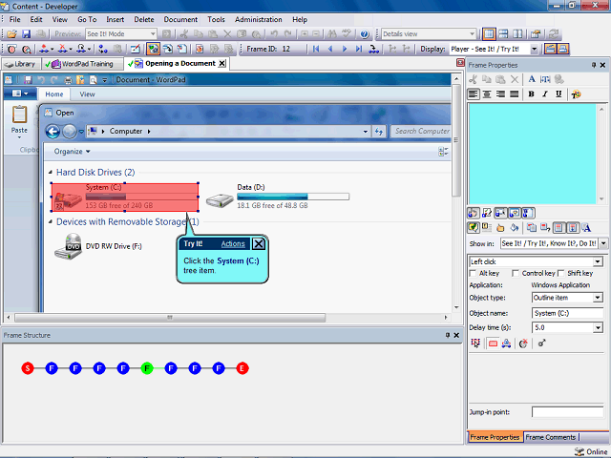
Task: Open the font 'A' icon in Frame Properties
Action: coord(532,79)
